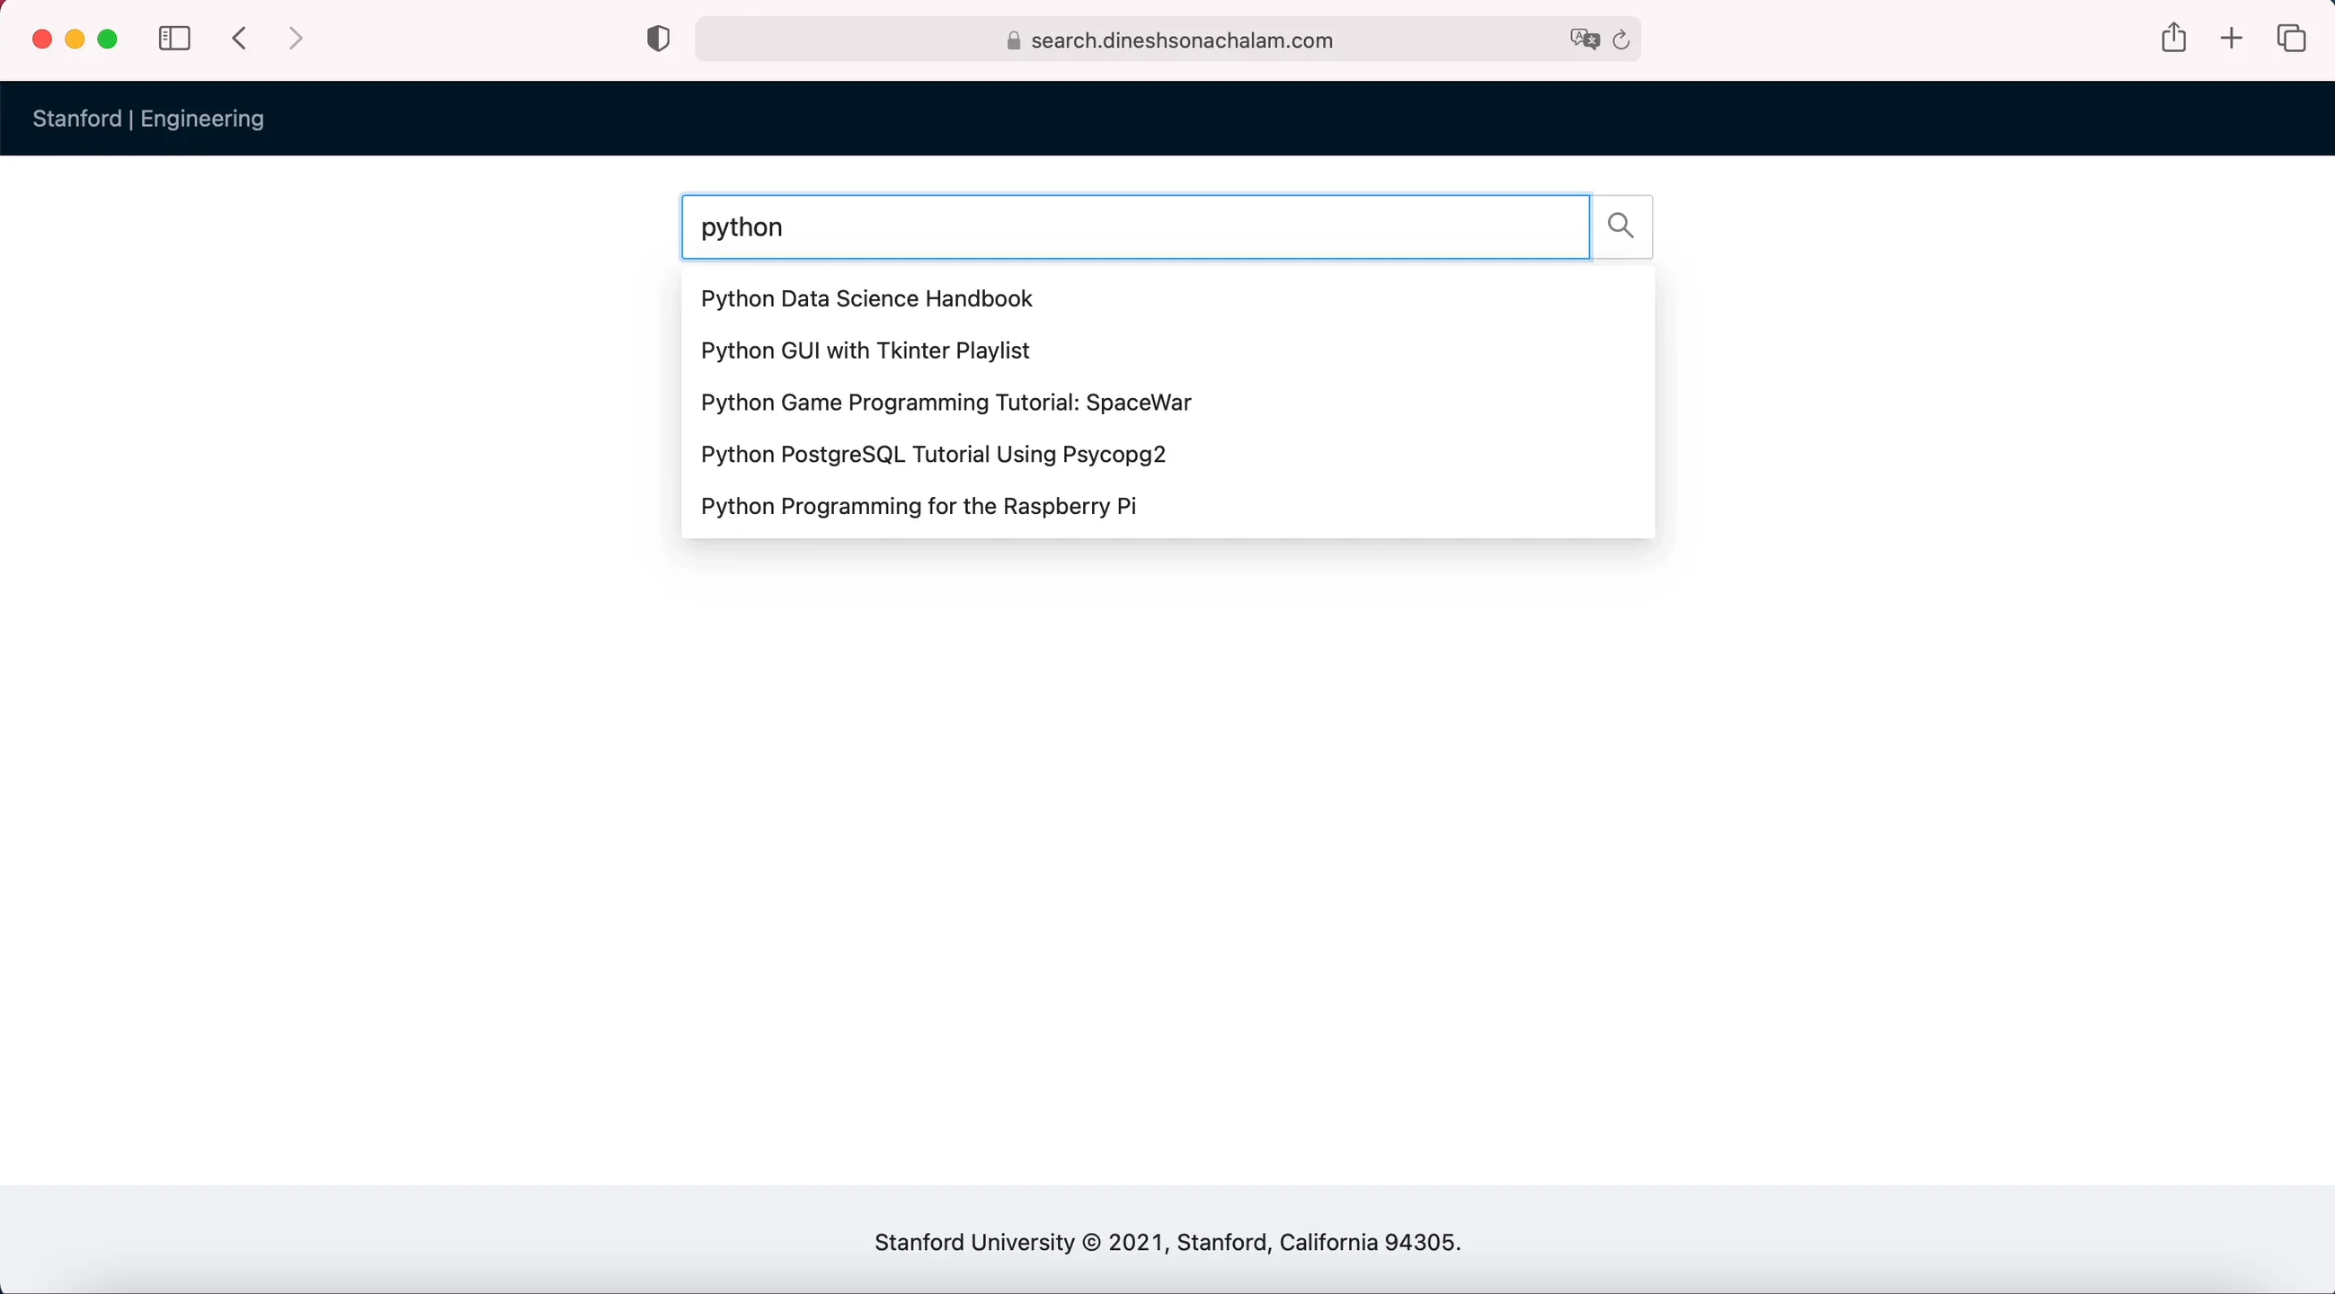The image size is (2335, 1294).
Task: Reload the page with refresh icon
Action: [1621, 40]
